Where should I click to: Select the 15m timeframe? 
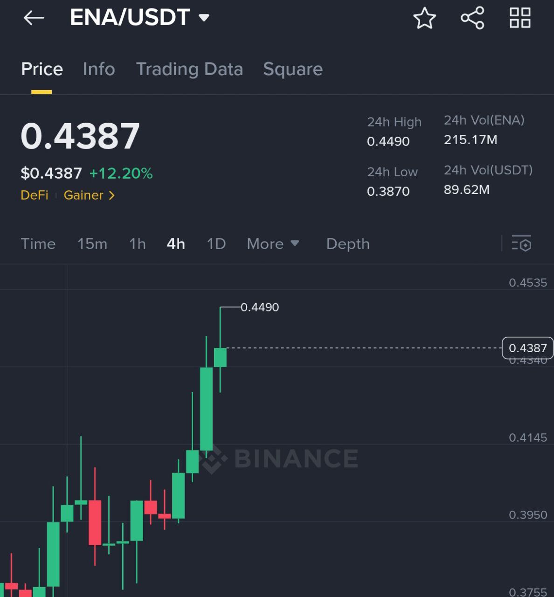(x=92, y=243)
